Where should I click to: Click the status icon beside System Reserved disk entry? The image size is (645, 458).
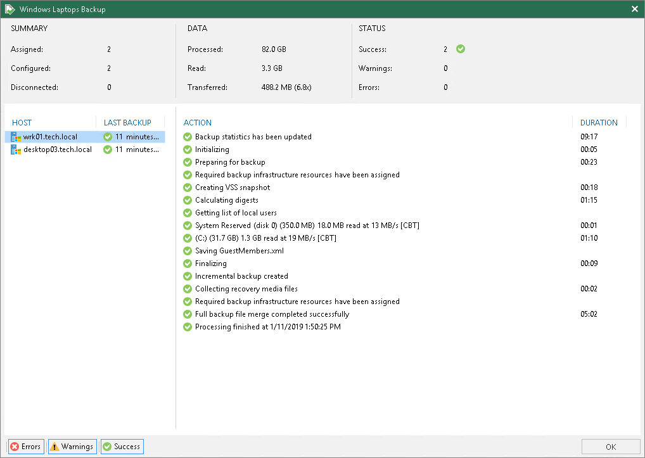tap(188, 226)
